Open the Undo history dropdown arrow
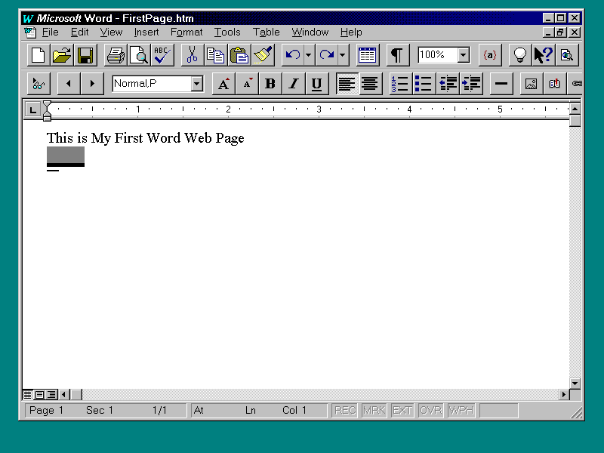 point(309,55)
